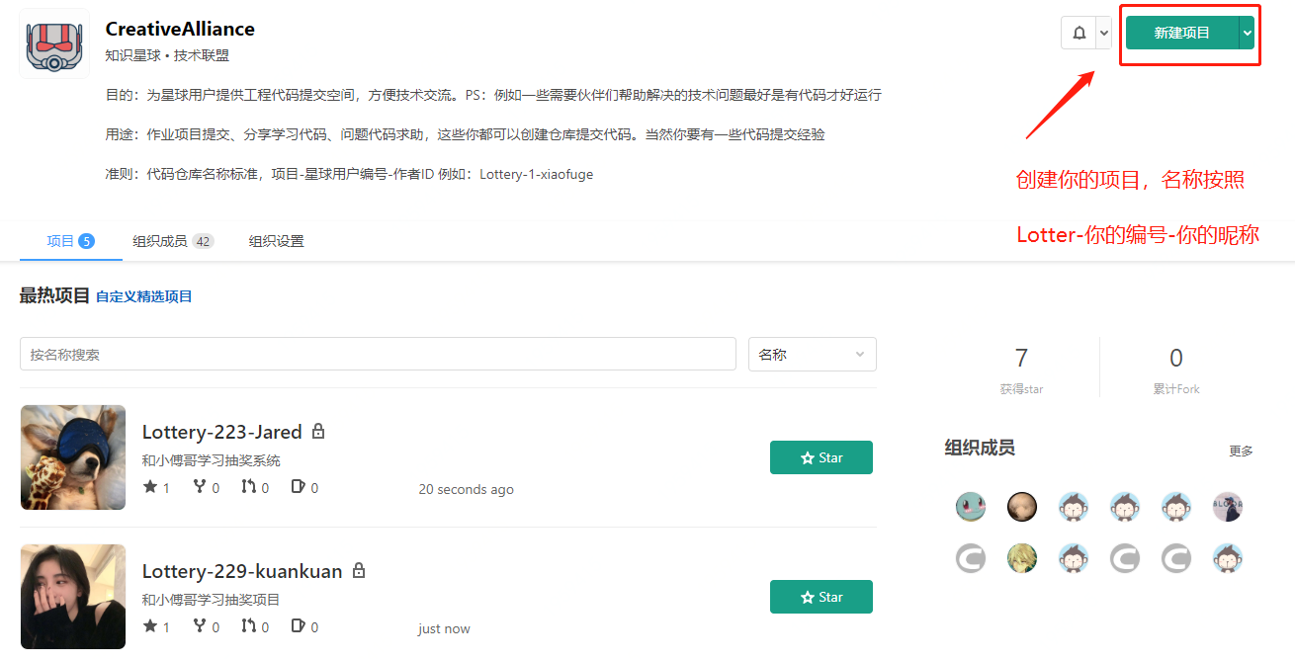Click the 自定义精选项目 link
The width and height of the screenshot is (1295, 659).
coord(143,296)
